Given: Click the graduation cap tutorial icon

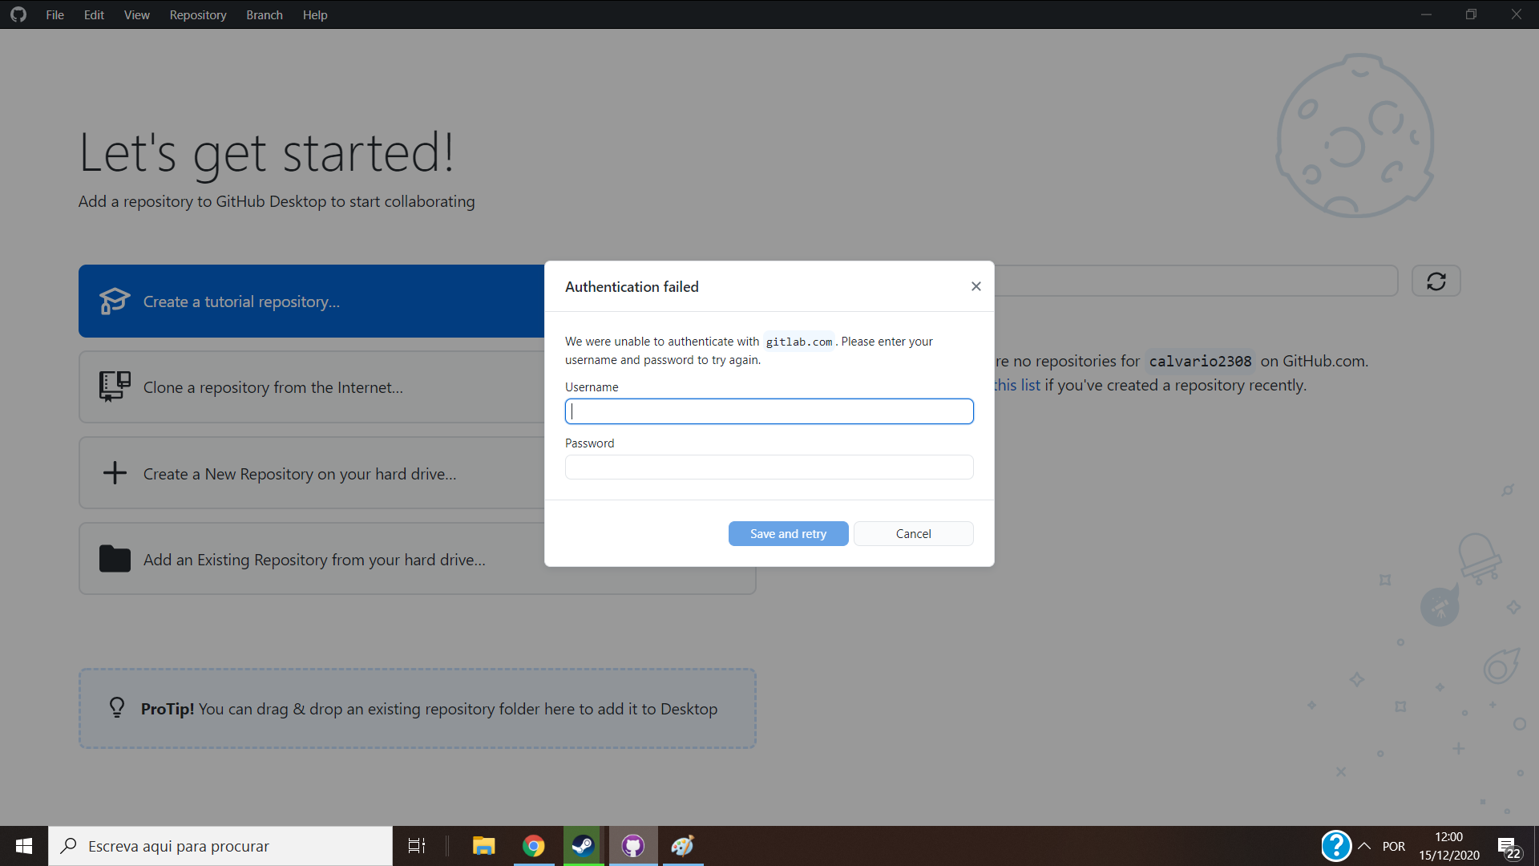Looking at the screenshot, I should click(x=115, y=301).
